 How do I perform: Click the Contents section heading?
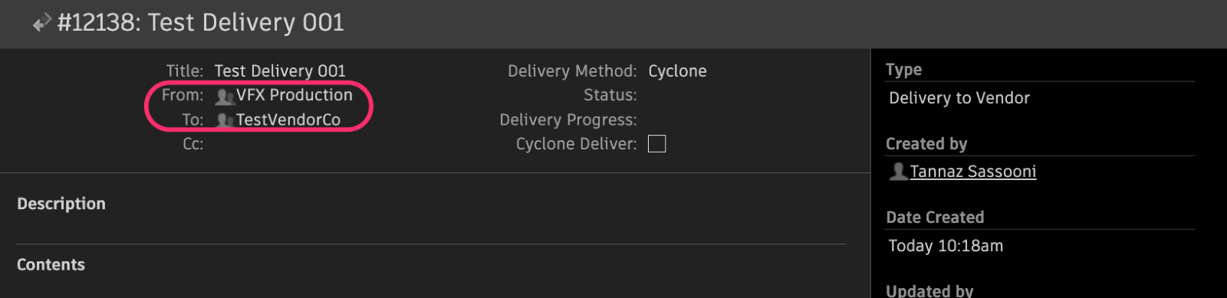(51, 265)
